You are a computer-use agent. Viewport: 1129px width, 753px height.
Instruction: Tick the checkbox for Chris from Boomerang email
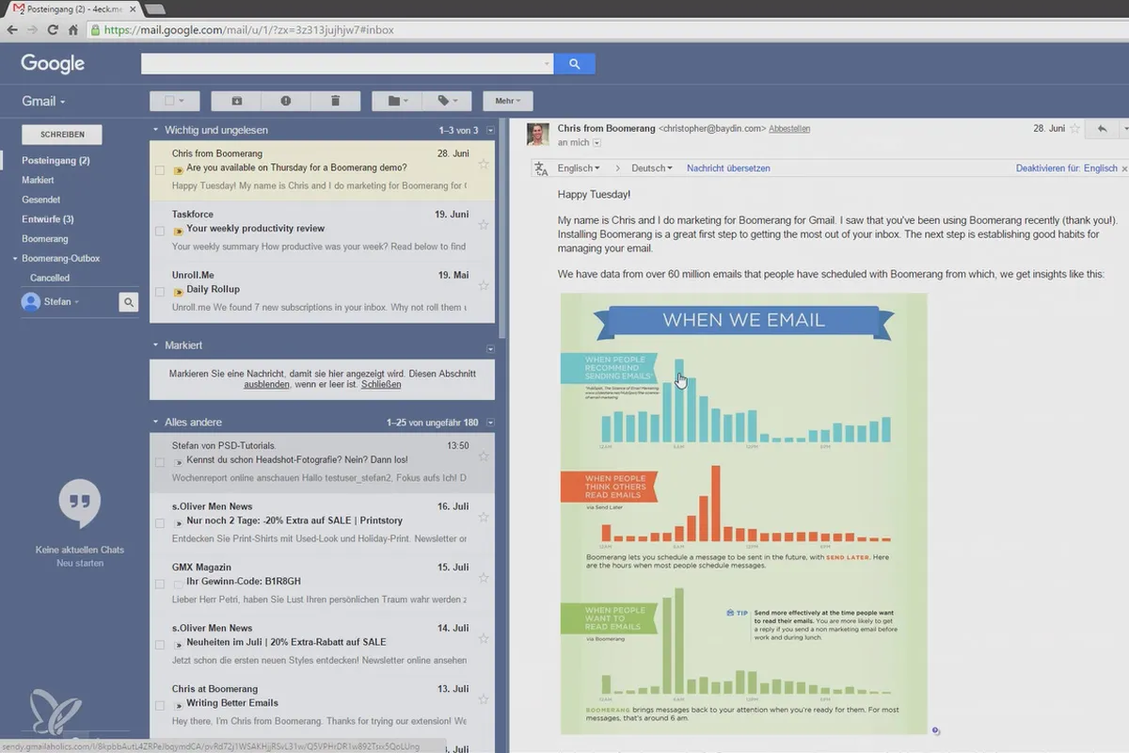159,170
